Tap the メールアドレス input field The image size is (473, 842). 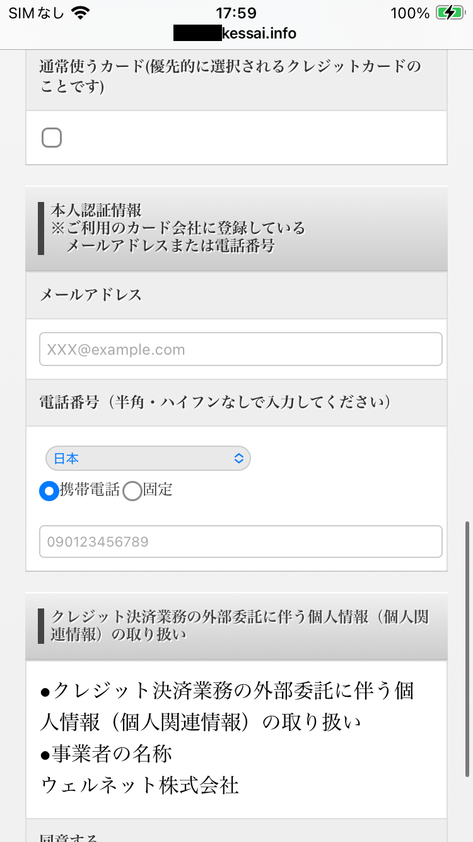point(241,349)
